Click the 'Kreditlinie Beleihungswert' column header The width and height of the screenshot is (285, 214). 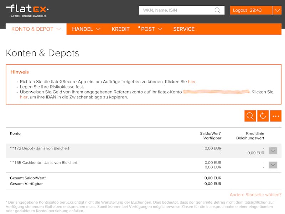[250, 136]
